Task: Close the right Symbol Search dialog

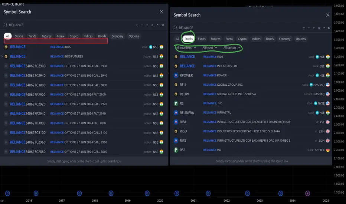Action: [x=328, y=15]
